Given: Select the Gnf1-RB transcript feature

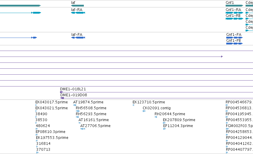Looking at the screenshot, I should click(235, 19).
